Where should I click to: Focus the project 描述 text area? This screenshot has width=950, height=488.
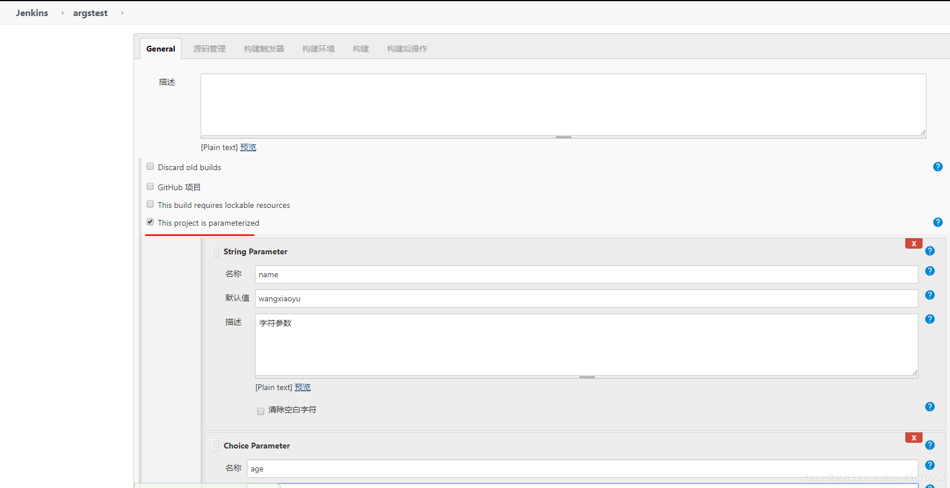point(563,104)
